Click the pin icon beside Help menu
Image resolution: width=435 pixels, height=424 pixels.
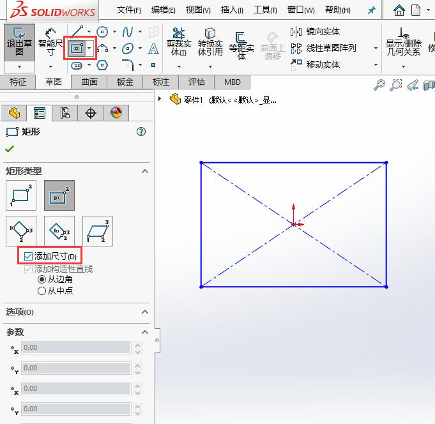[x=371, y=11]
